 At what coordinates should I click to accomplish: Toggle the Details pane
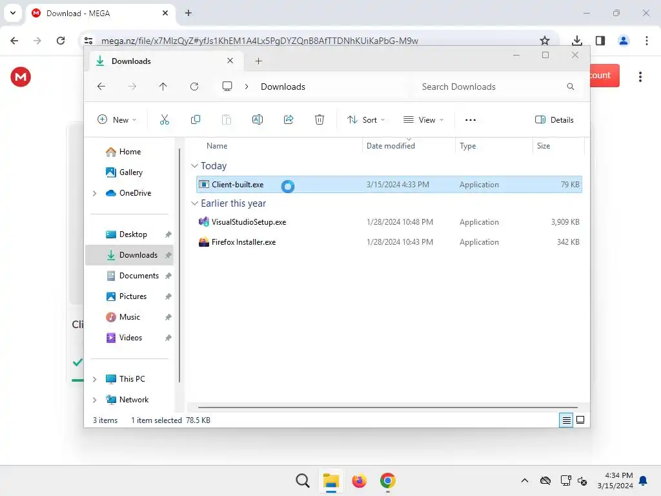(x=554, y=119)
